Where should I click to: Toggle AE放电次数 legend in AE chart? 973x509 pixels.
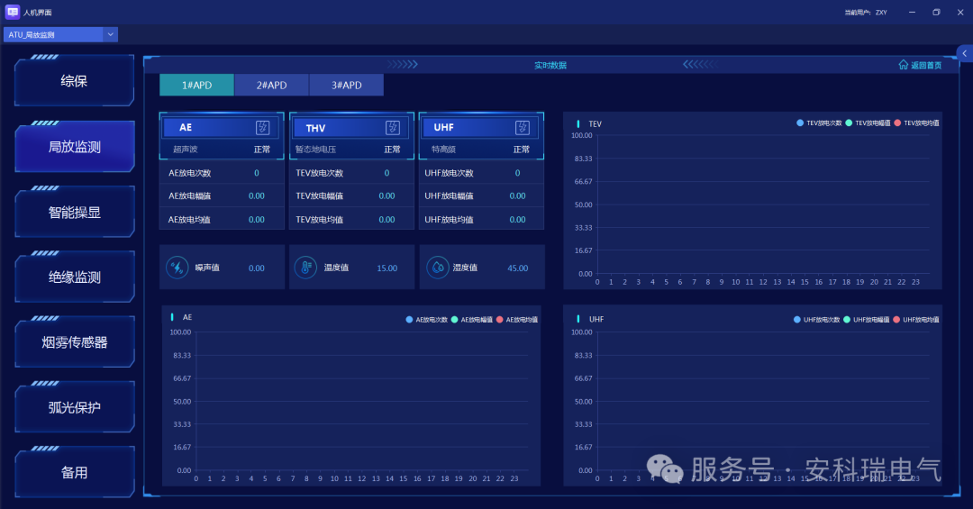[x=427, y=320]
